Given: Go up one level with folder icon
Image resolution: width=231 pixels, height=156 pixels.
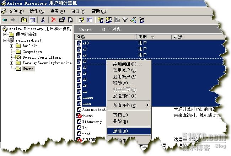Looking at the screenshot, I should (x=24, y=20).
